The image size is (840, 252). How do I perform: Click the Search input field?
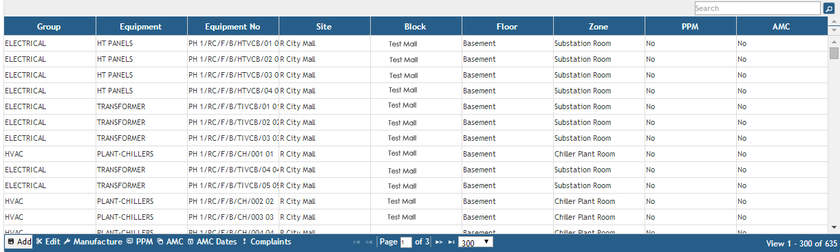click(757, 8)
